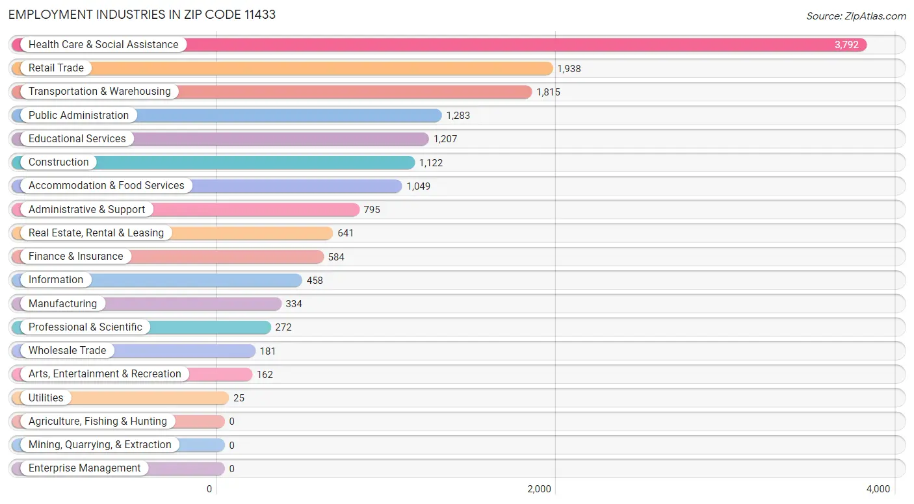The width and height of the screenshot is (914, 504).
Task: Click the 25 Utilities value
Action: click(239, 398)
